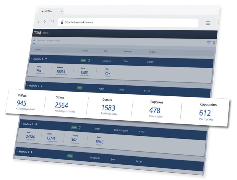Screen dimensions: 237x180
Task: Click the Cappuccino value 612
Action: [x=205, y=113]
